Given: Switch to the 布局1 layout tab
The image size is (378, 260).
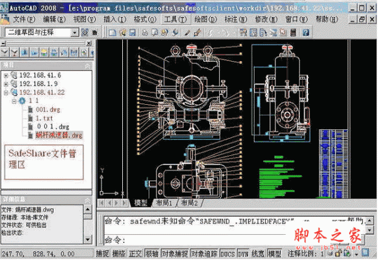Looking at the screenshot, I should coord(164,203).
